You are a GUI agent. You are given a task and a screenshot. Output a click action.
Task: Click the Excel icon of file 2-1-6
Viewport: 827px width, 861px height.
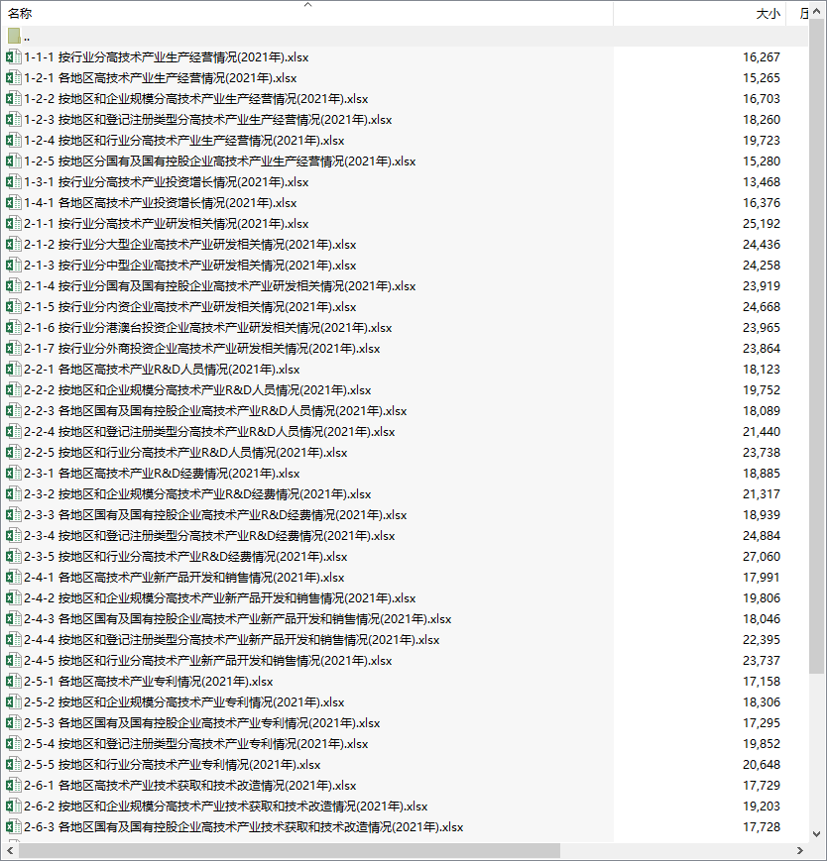click(x=13, y=328)
